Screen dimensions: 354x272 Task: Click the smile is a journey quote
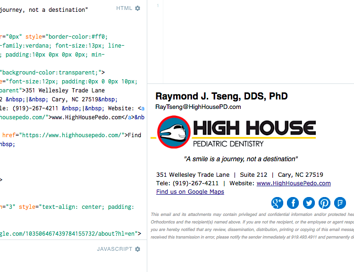tap(241, 159)
